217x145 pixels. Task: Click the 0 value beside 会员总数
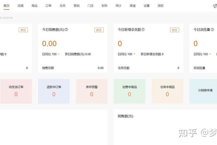[178, 68]
